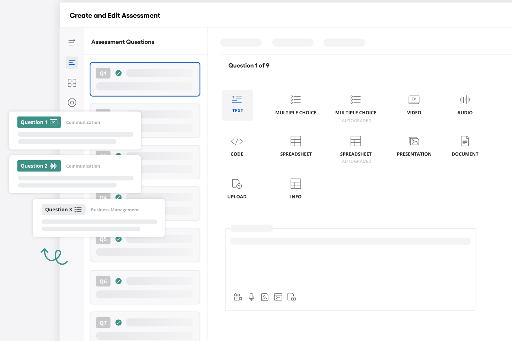Viewport: 512px width, 341px height.
Task: Select the Text question type
Action: click(x=237, y=105)
